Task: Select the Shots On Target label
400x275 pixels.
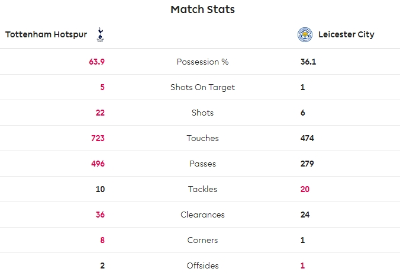Action: click(x=202, y=87)
